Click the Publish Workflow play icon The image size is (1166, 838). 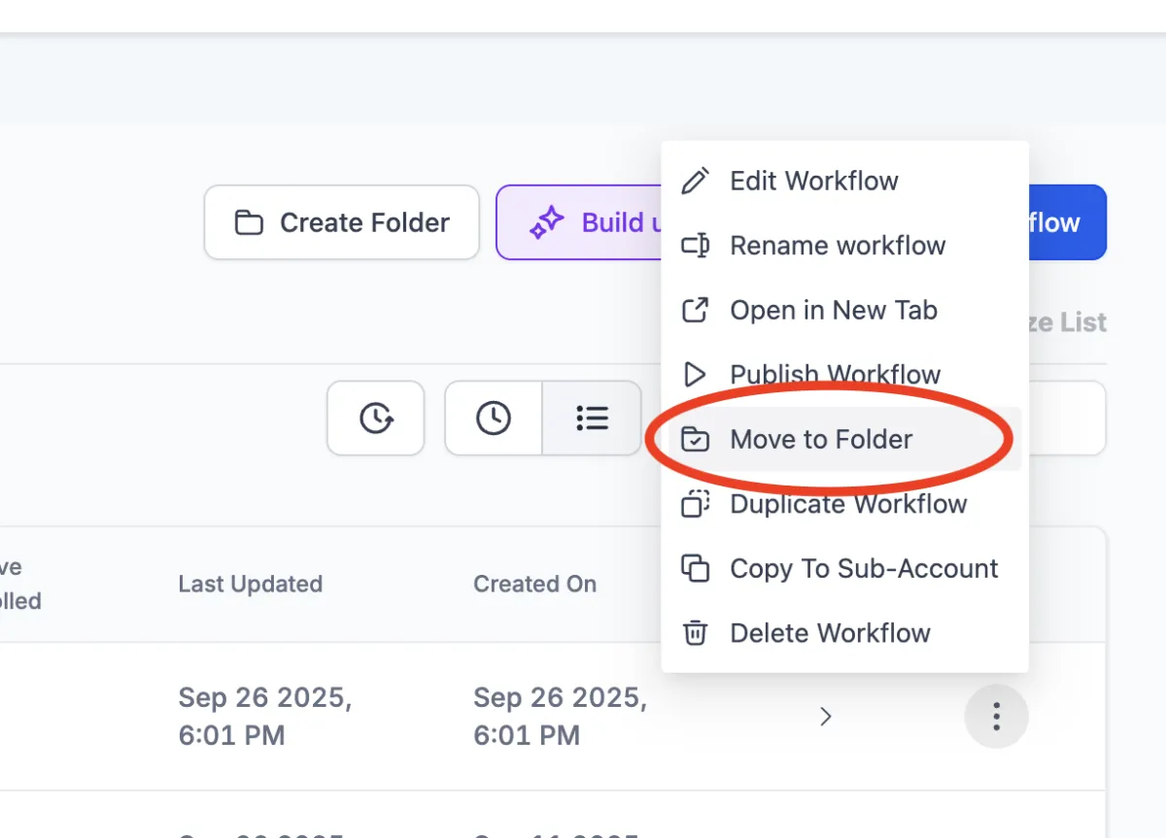point(696,375)
